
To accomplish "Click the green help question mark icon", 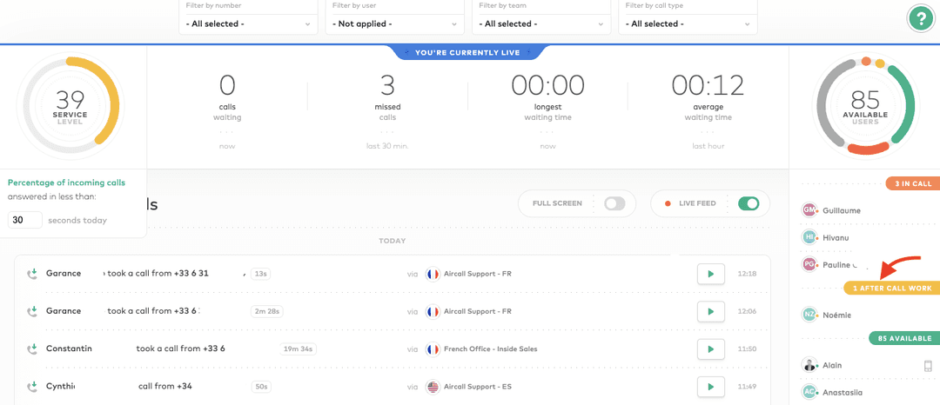I will (x=920, y=18).
